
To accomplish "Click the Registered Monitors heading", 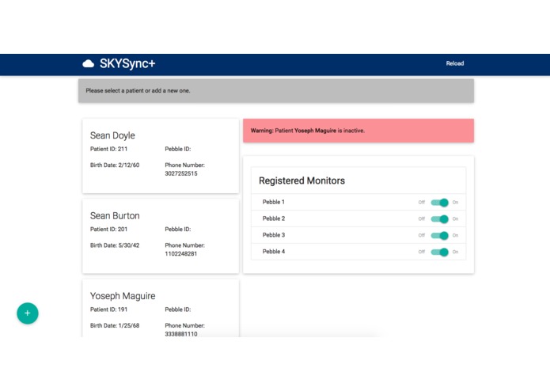I will coord(302,180).
